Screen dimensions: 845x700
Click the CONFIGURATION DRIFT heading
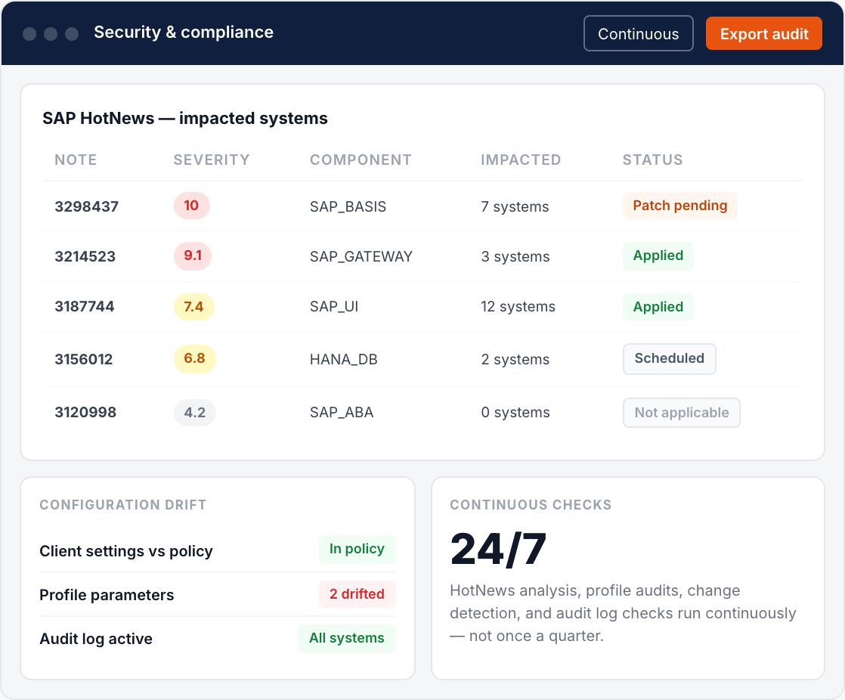point(123,505)
